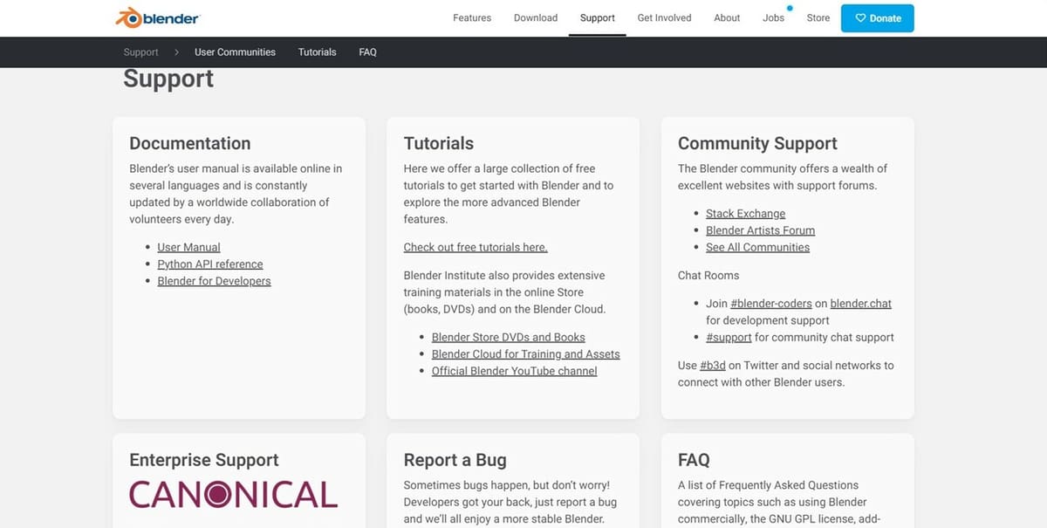Click the Support page title

coord(168,79)
